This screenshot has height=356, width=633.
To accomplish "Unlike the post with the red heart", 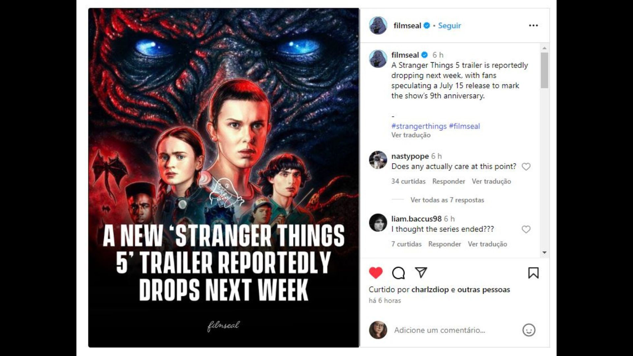I will tap(376, 273).
